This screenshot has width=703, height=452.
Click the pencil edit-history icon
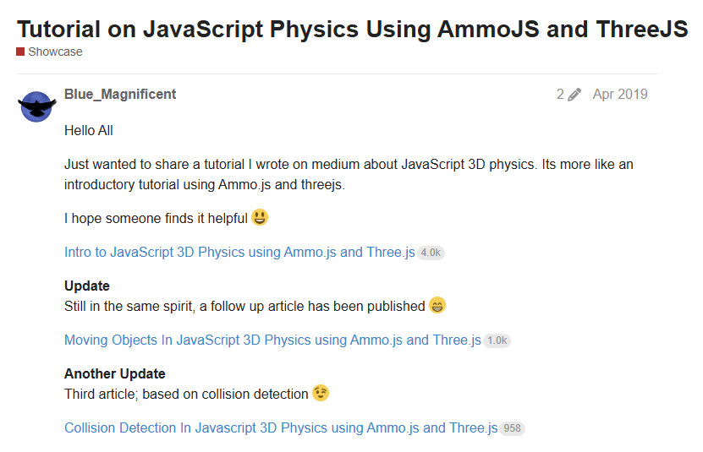pos(574,95)
